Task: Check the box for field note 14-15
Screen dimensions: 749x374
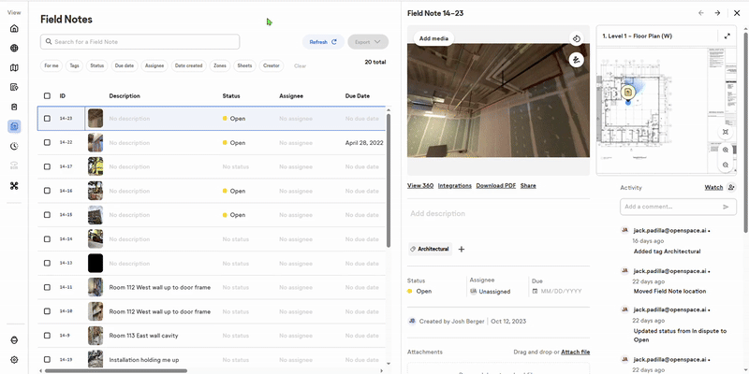Action: click(x=47, y=215)
